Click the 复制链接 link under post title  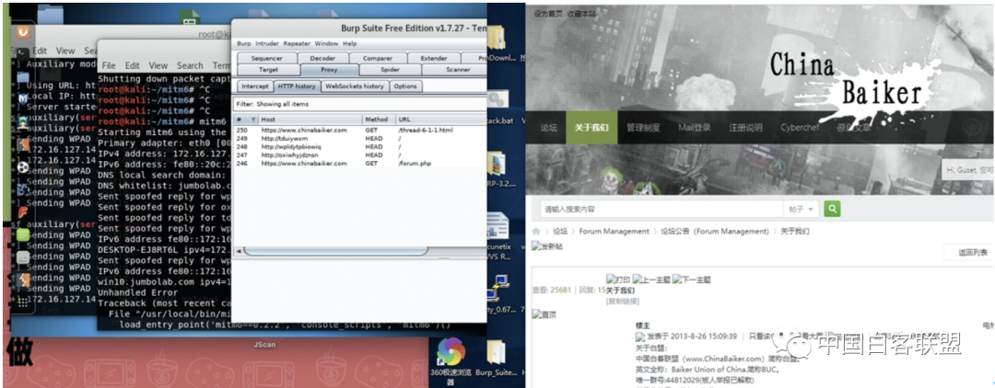[x=623, y=302]
